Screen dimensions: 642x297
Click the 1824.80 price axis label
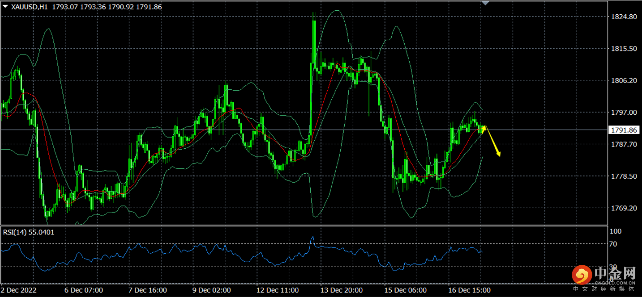click(623, 17)
